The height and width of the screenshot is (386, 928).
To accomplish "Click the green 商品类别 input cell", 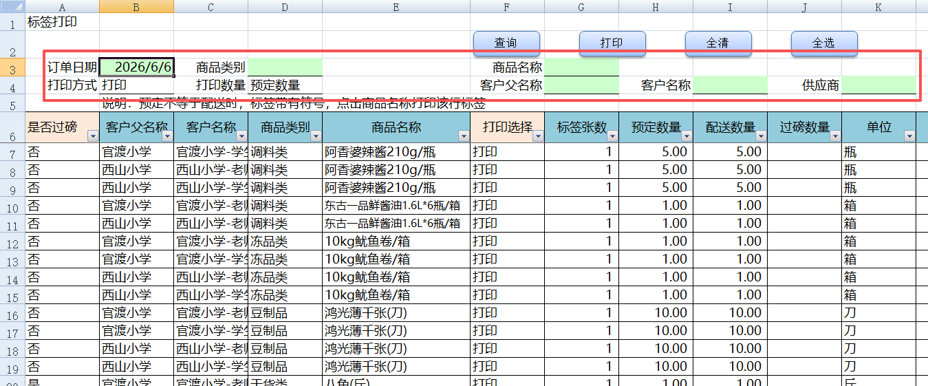I will coord(285,67).
